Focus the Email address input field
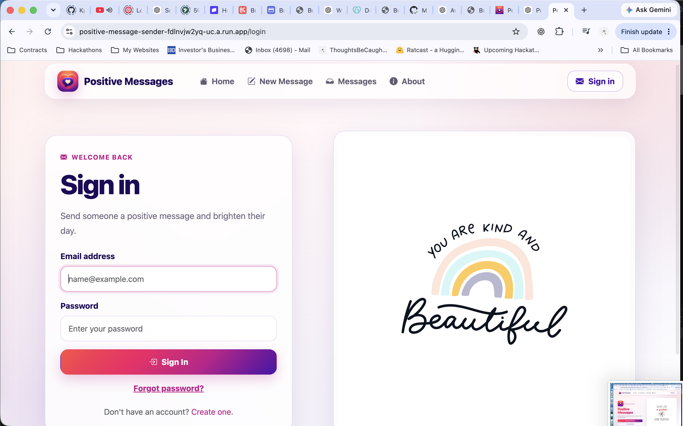 coord(168,279)
